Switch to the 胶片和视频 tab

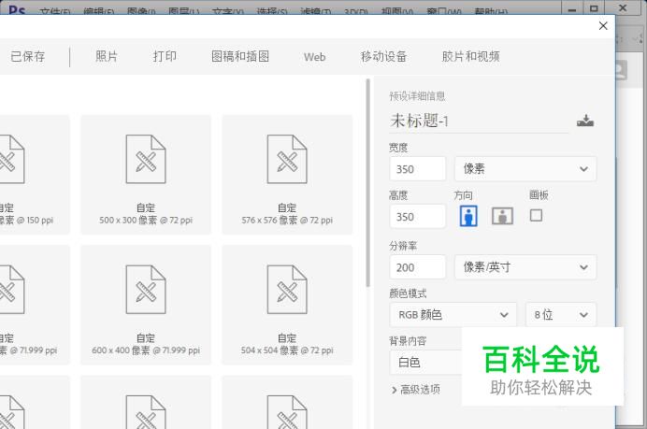tap(471, 56)
